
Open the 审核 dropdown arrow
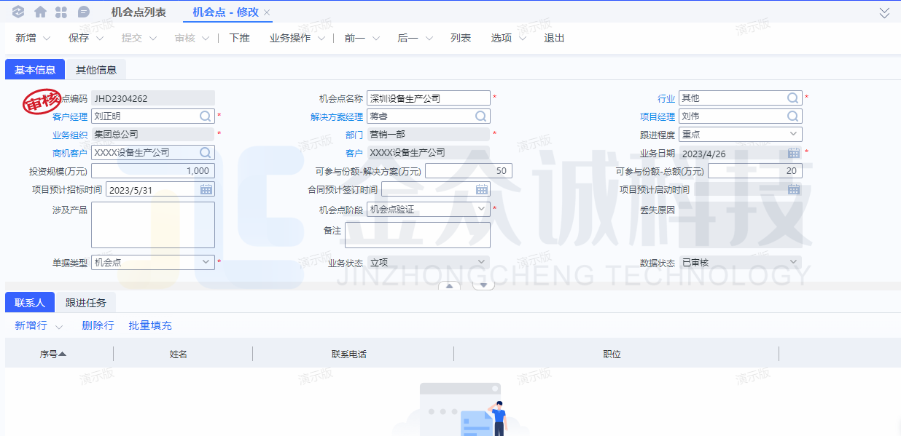pos(206,38)
